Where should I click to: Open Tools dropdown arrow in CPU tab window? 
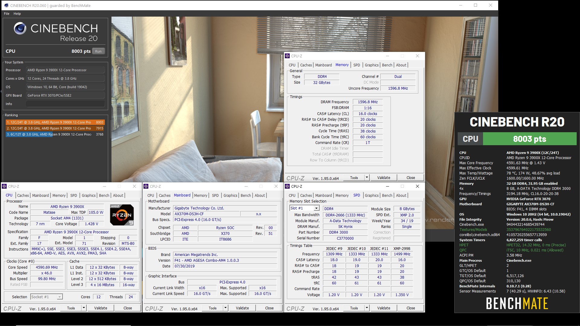84,308
